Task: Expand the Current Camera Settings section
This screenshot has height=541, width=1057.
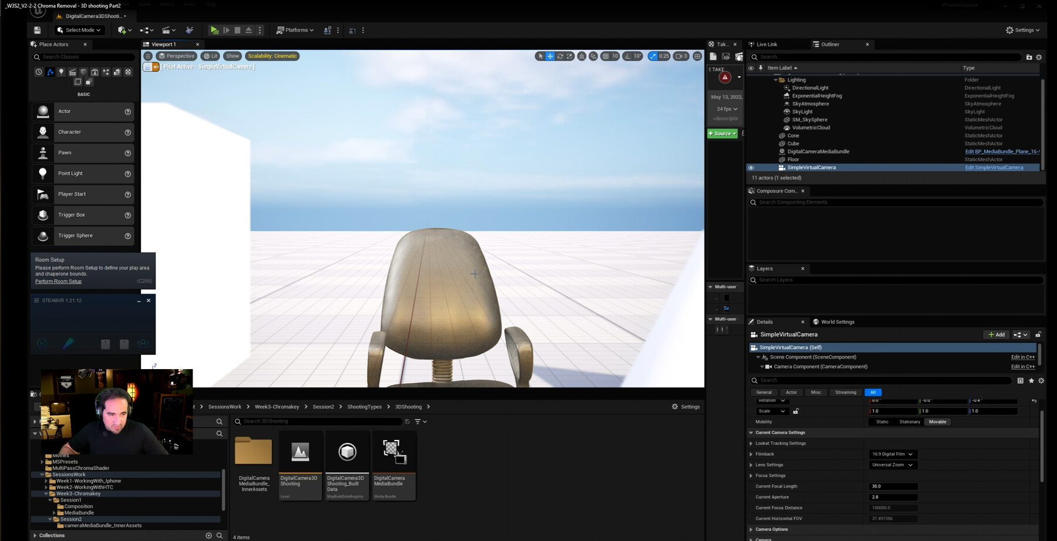Action: coord(750,432)
